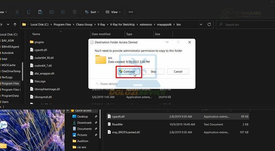275x151 pixels.
Task: Collapse dialog with Fewer details
Action: pyautogui.click(x=106, y=84)
